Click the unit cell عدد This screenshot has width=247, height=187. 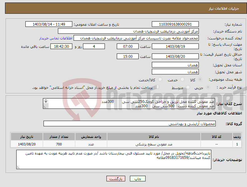click(91, 144)
